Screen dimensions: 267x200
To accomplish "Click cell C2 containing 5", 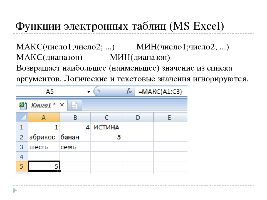I will [x=107, y=137].
